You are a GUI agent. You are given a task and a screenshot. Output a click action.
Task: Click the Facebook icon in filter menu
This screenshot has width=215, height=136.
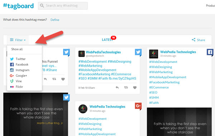point(12,65)
